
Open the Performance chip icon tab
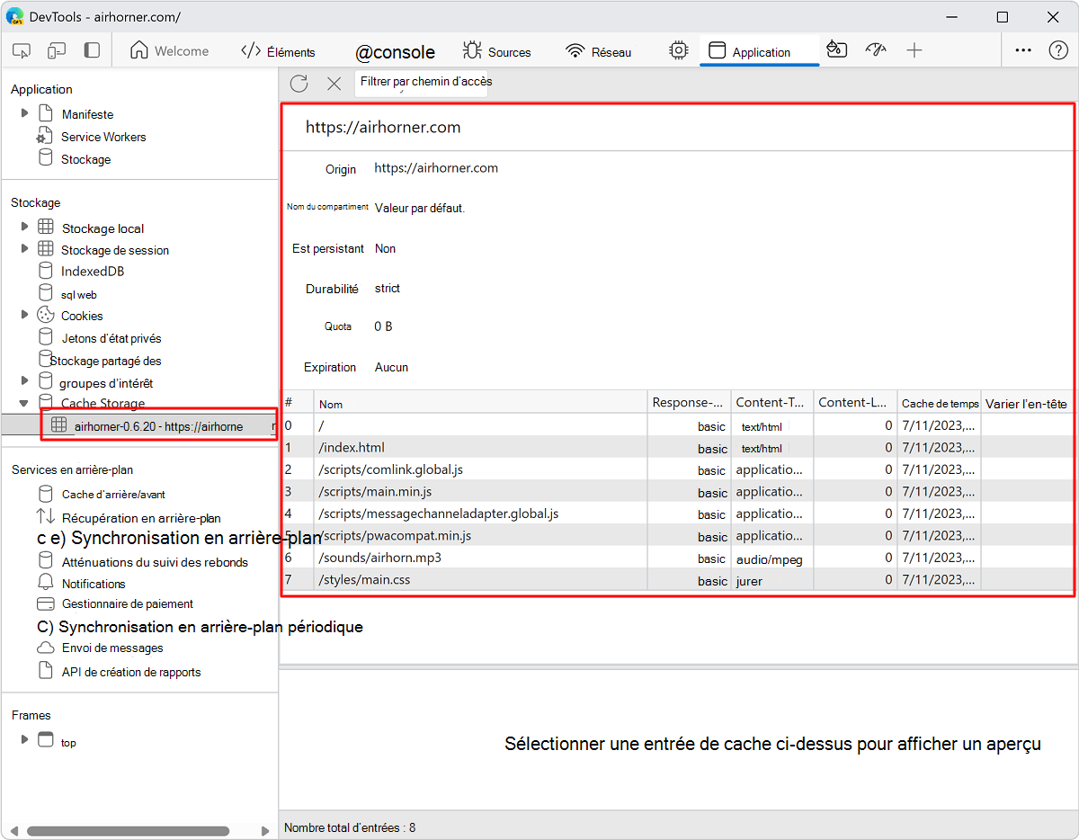[x=679, y=51]
